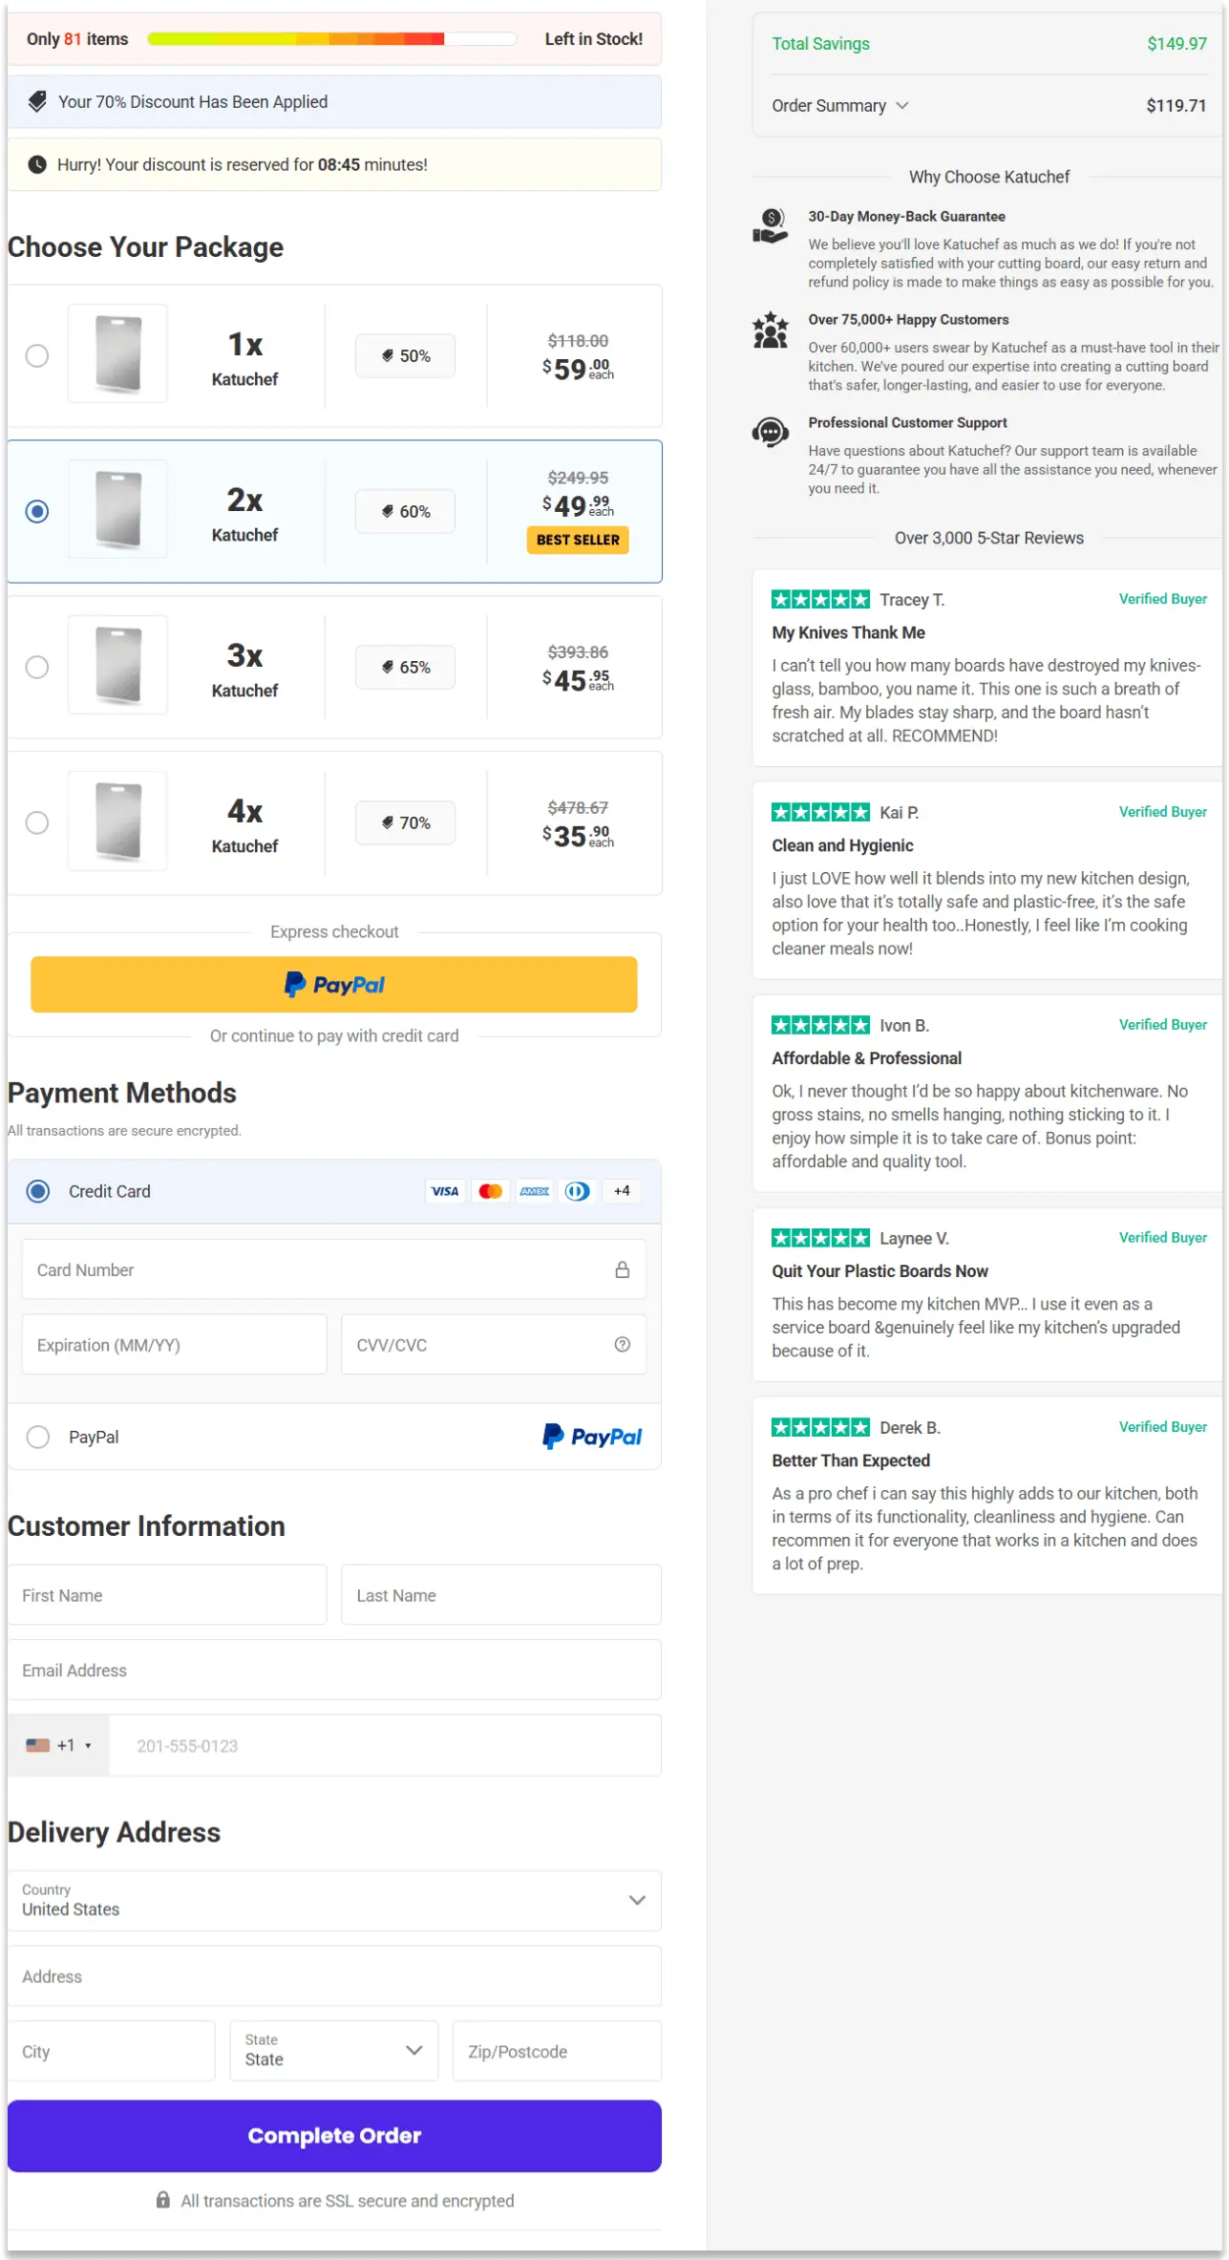Click the BEST SELLER badge
The width and height of the screenshot is (1229, 2260).
coord(578,540)
